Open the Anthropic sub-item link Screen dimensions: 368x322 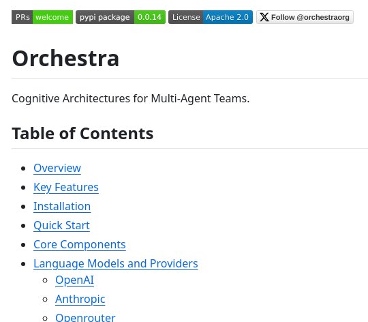tap(80, 299)
